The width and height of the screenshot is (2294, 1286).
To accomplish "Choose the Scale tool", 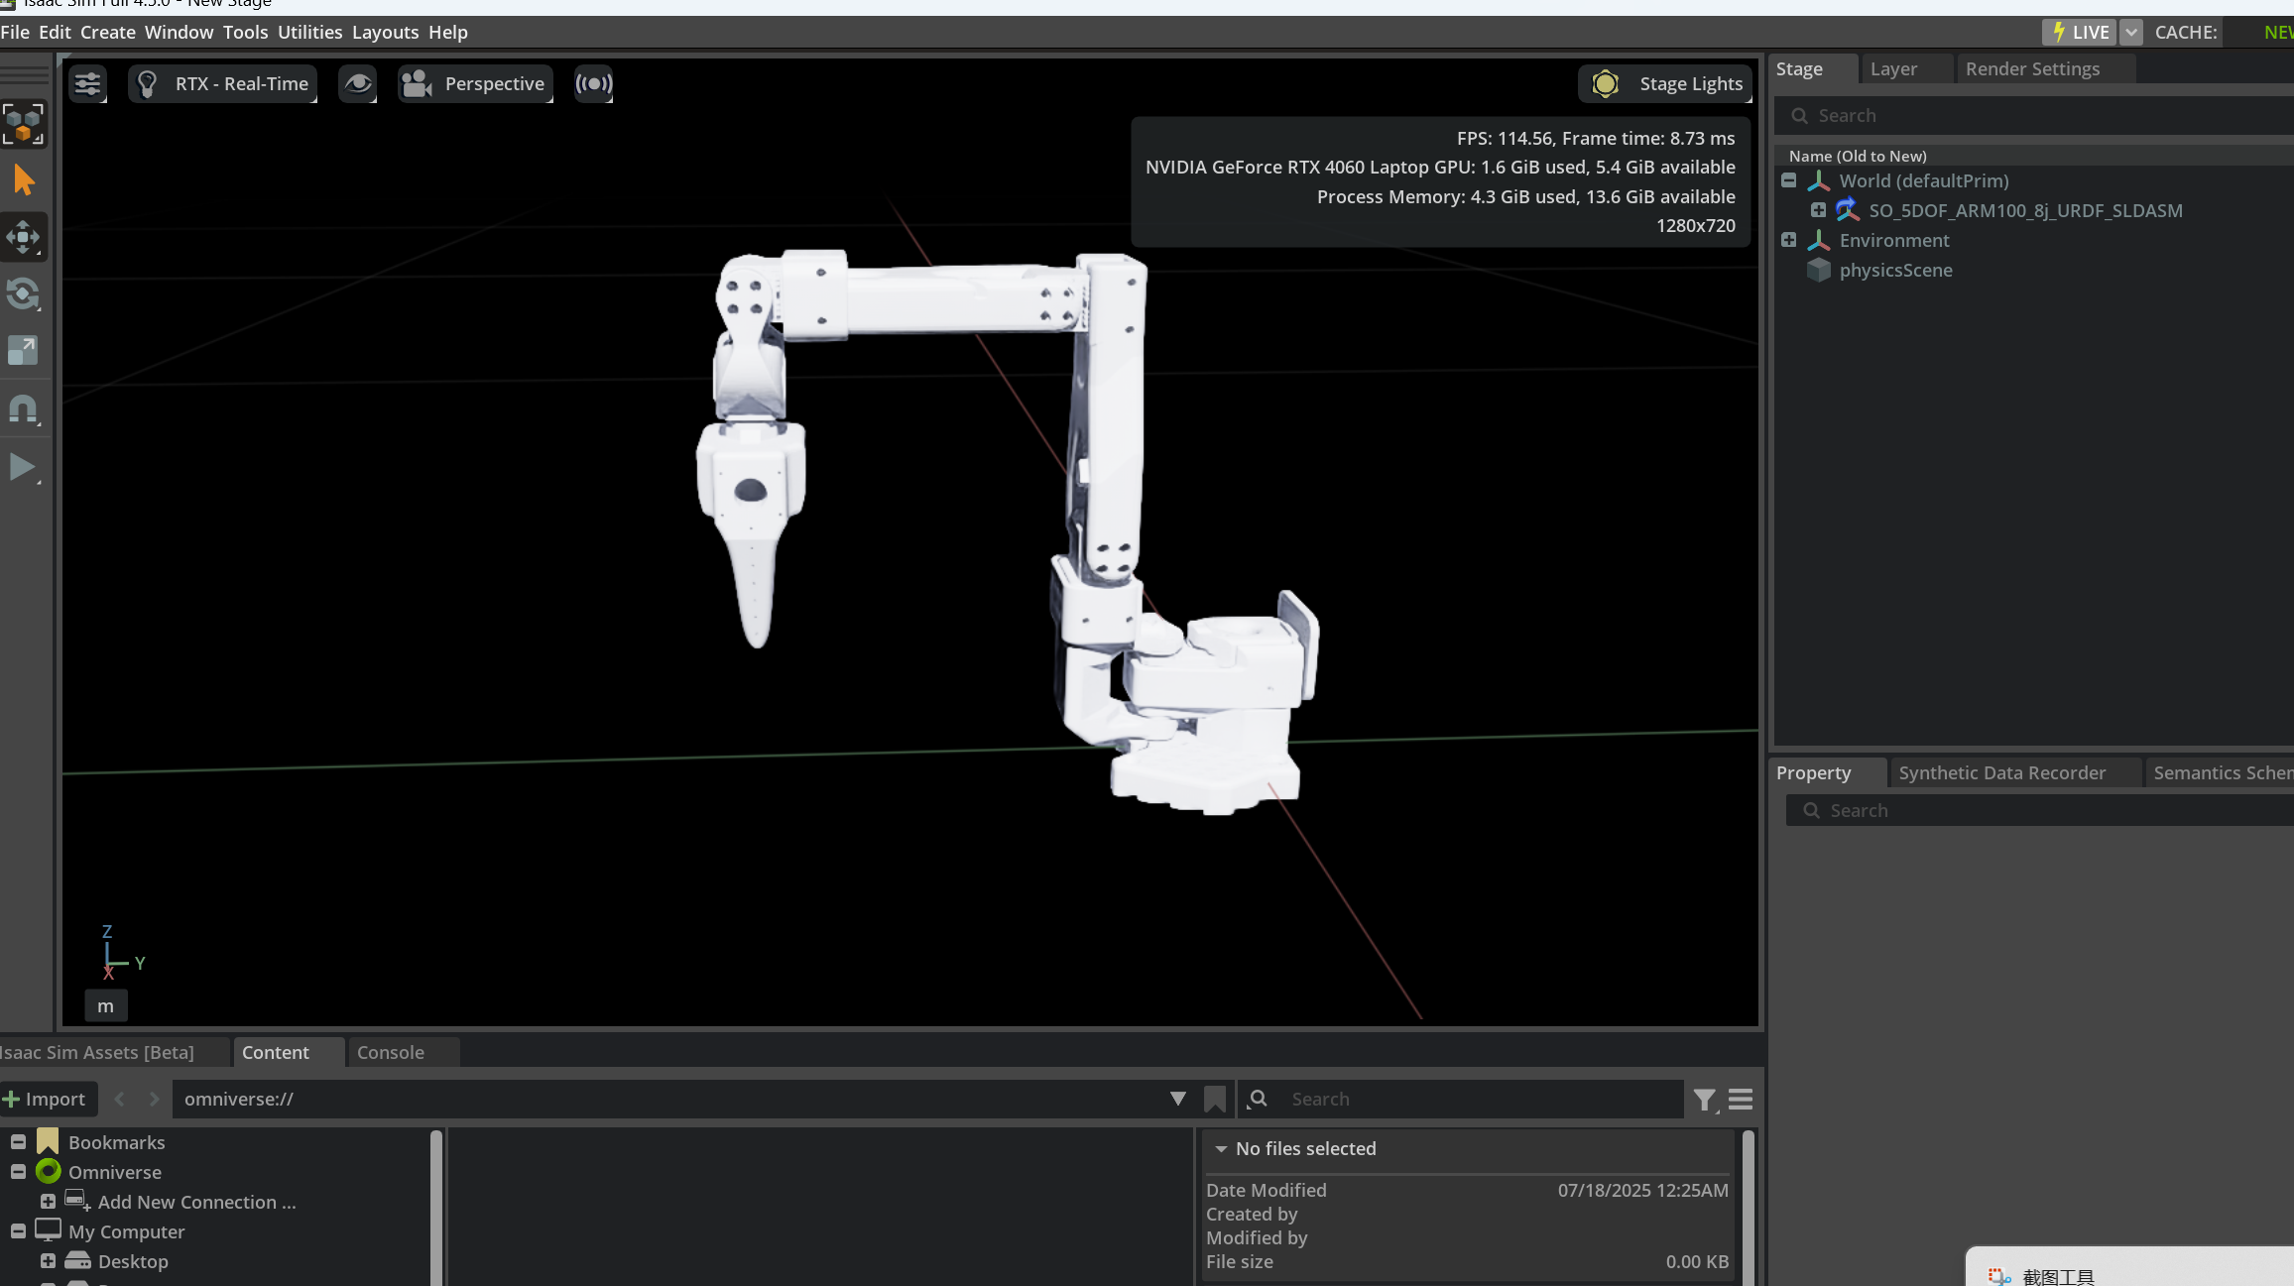I will click(x=24, y=350).
